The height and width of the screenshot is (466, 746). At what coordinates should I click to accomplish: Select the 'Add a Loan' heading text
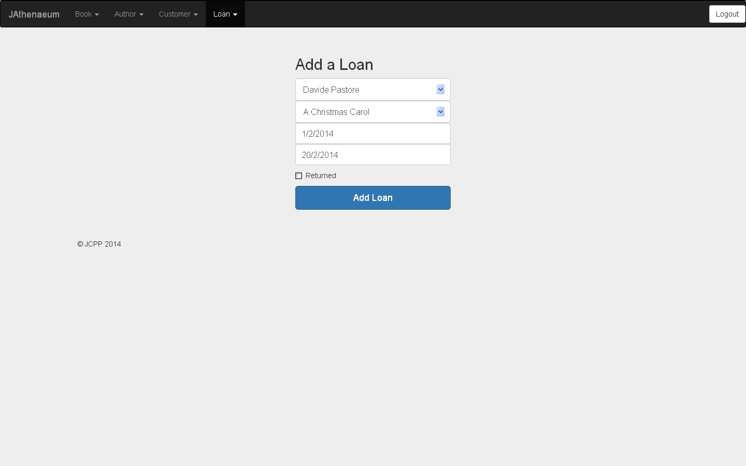tap(334, 65)
